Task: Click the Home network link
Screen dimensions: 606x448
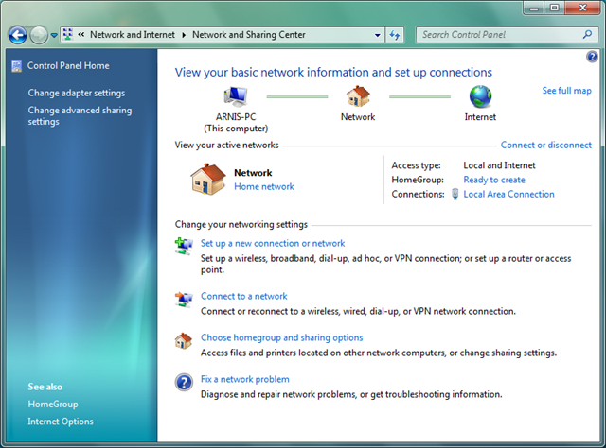Action: [264, 187]
